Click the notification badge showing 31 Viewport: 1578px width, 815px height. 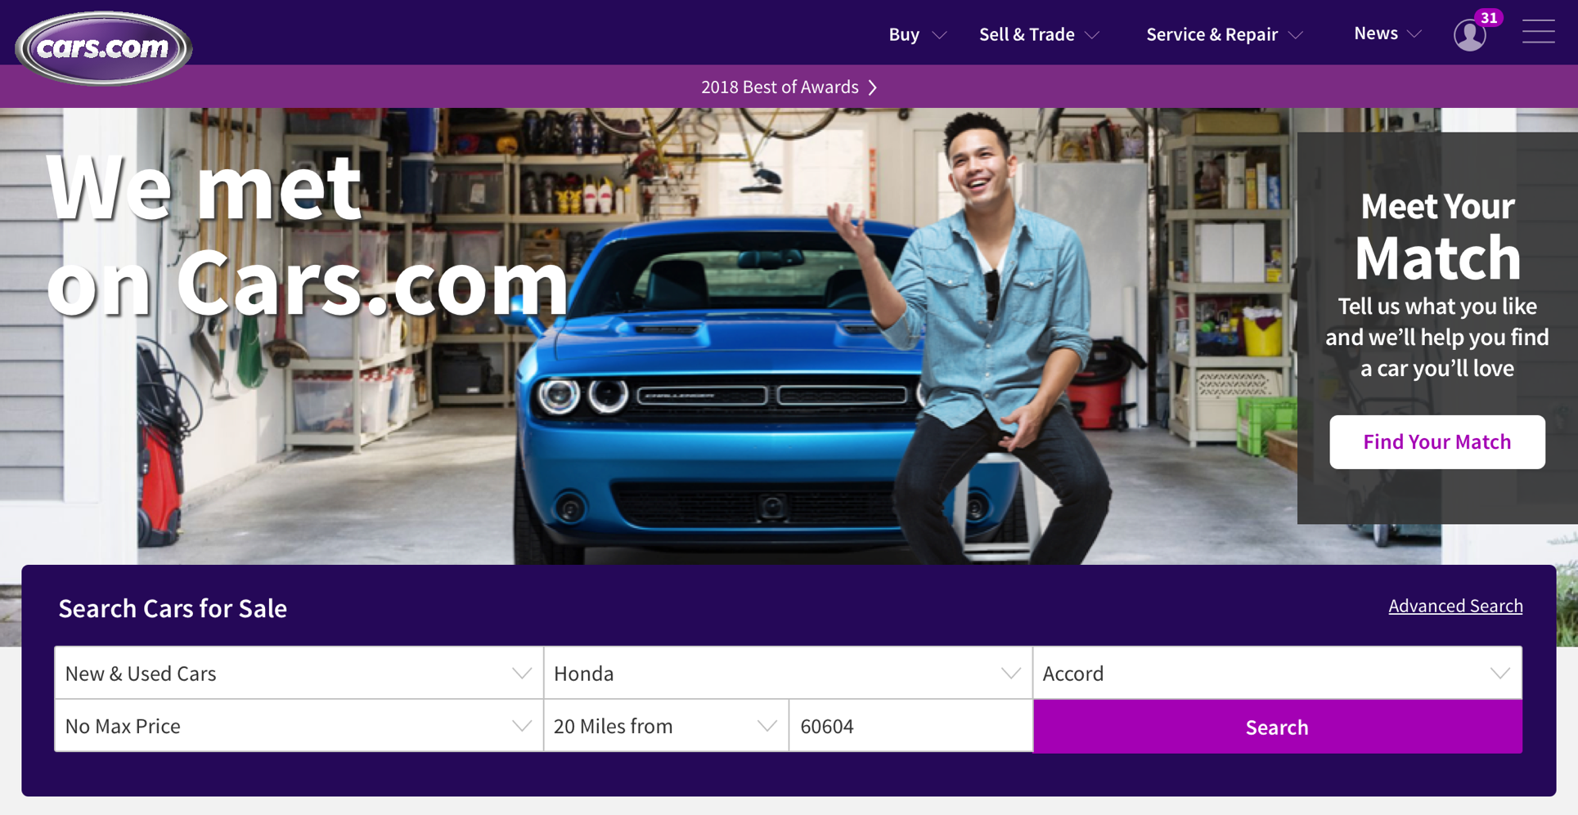pyautogui.click(x=1489, y=17)
